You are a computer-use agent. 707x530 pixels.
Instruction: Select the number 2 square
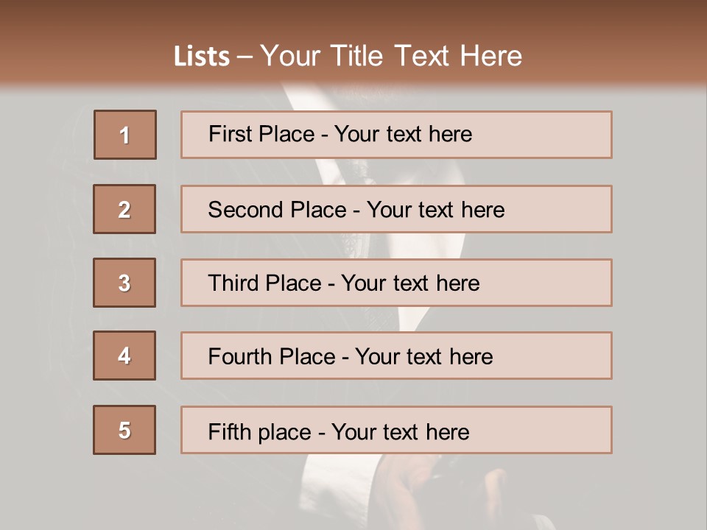[124, 209]
